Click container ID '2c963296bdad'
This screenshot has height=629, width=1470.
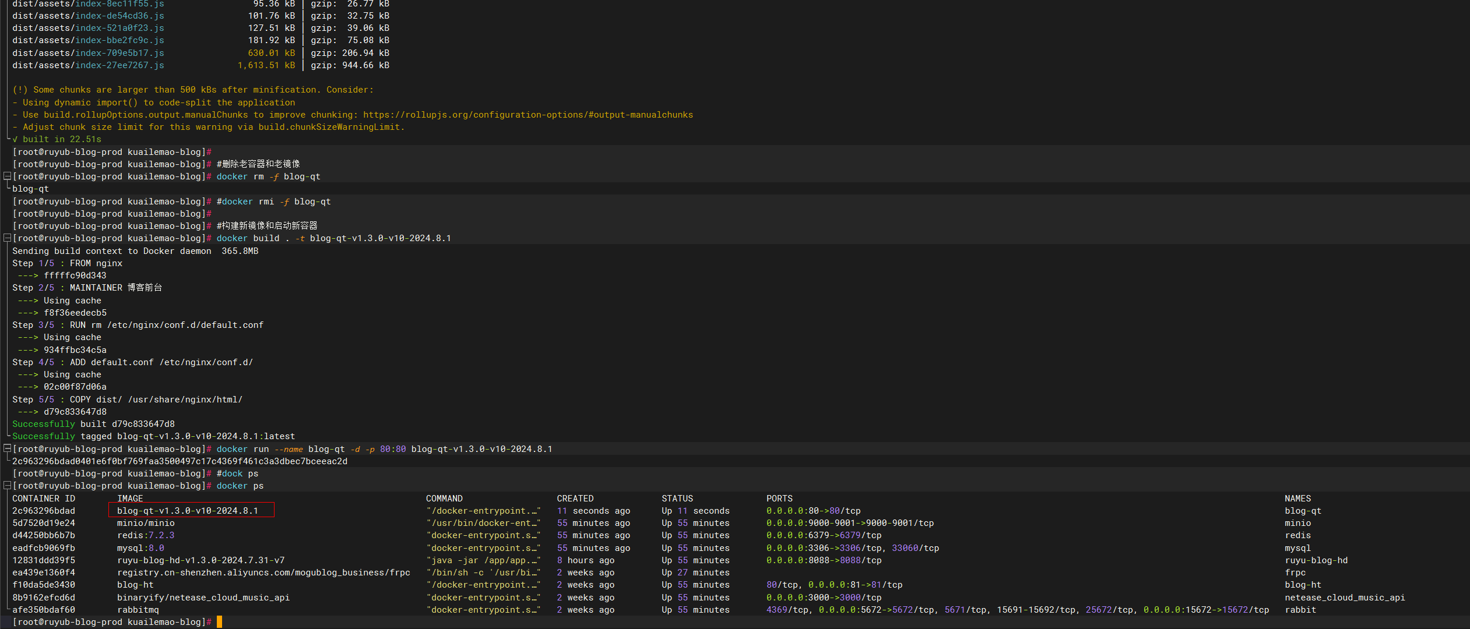(x=44, y=511)
